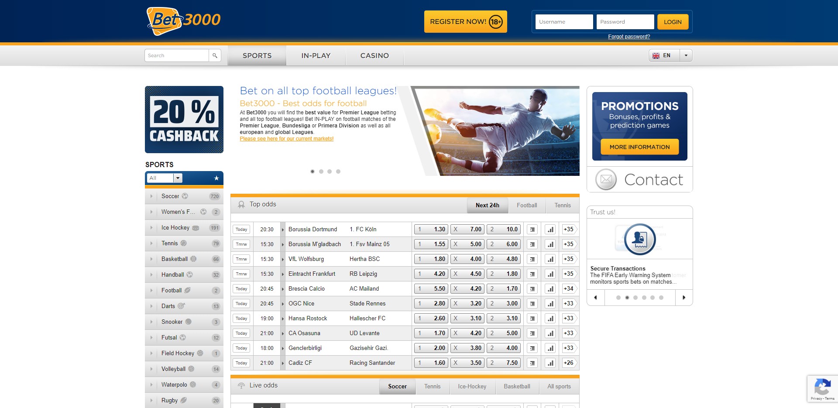The width and height of the screenshot is (838, 408).
Task: Select fourth banner slide dot
Action: coord(338,171)
